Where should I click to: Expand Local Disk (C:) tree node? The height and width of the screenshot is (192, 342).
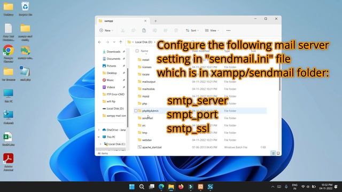(100, 144)
